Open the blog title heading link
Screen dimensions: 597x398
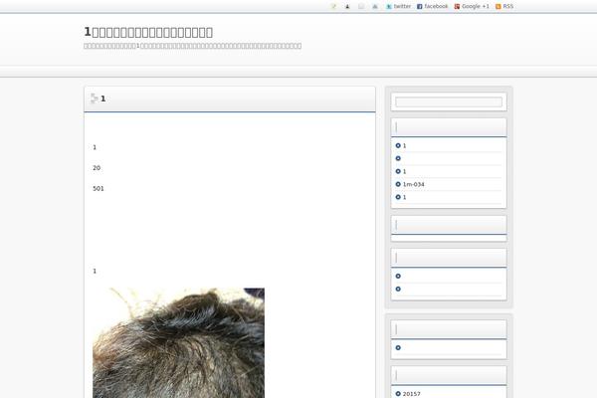click(148, 32)
